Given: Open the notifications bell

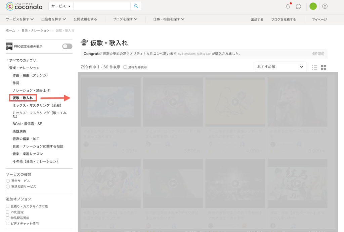Looking at the screenshot, I should [288, 6].
